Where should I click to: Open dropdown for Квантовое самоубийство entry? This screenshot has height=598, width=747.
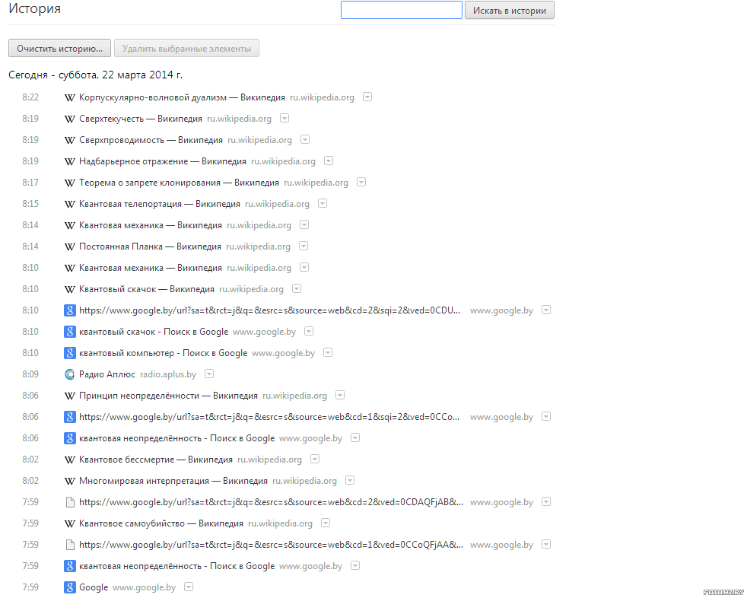[326, 523]
